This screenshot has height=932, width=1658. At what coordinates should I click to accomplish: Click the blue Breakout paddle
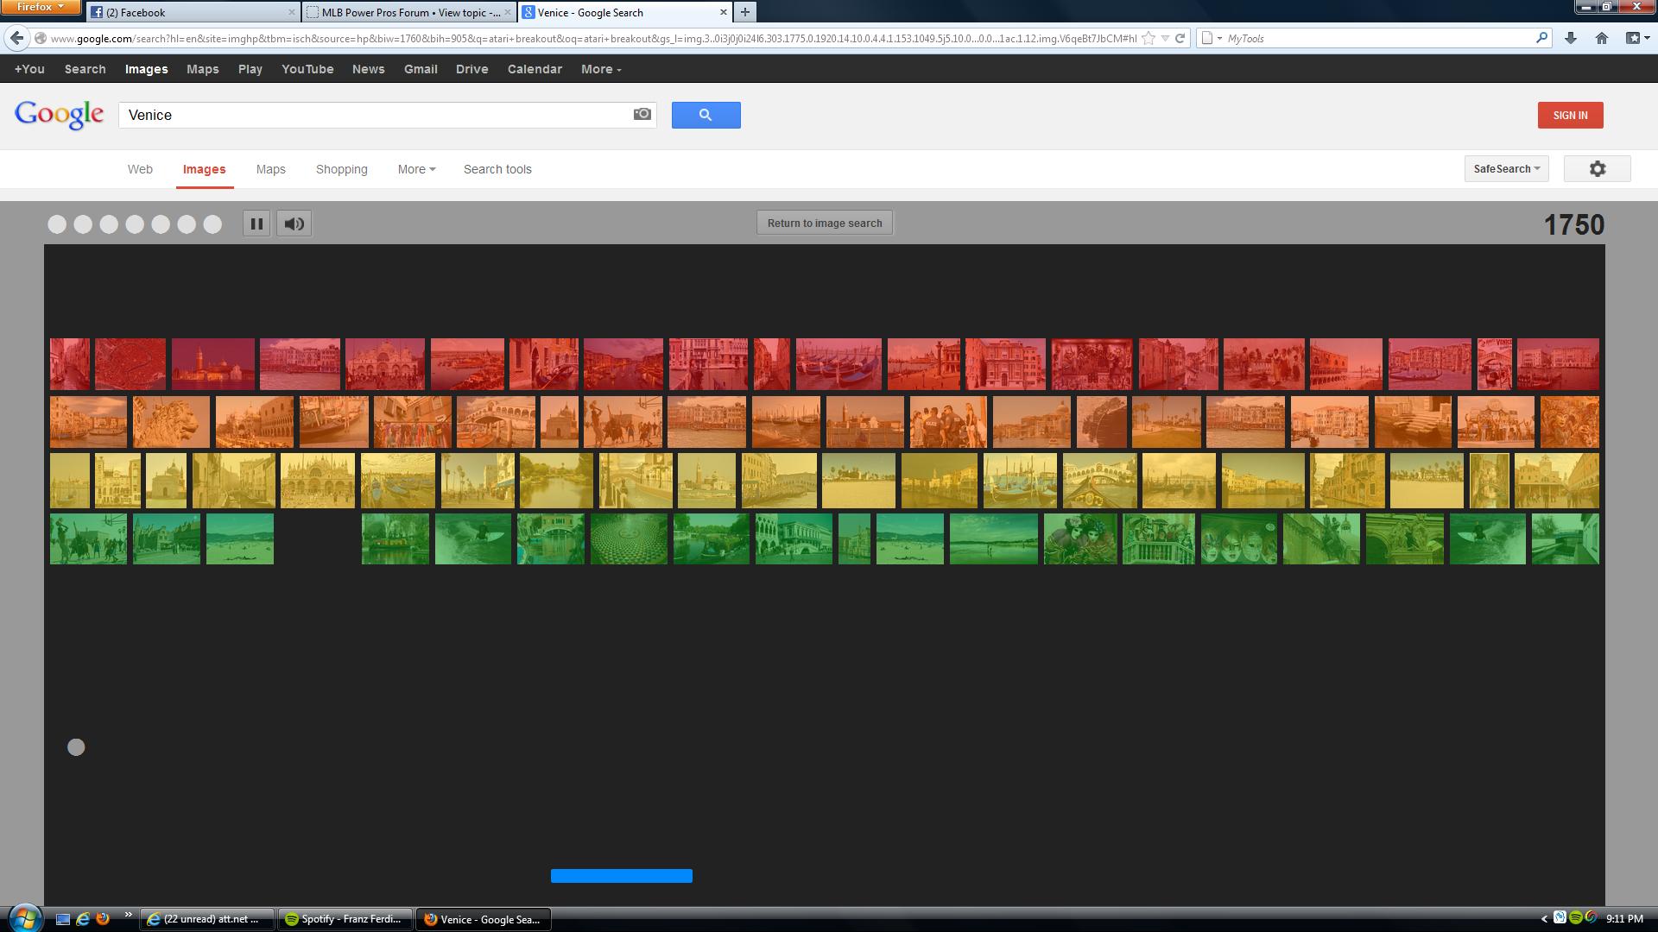(x=622, y=876)
